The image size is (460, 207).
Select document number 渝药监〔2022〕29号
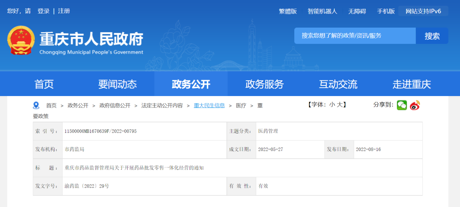click(87, 186)
